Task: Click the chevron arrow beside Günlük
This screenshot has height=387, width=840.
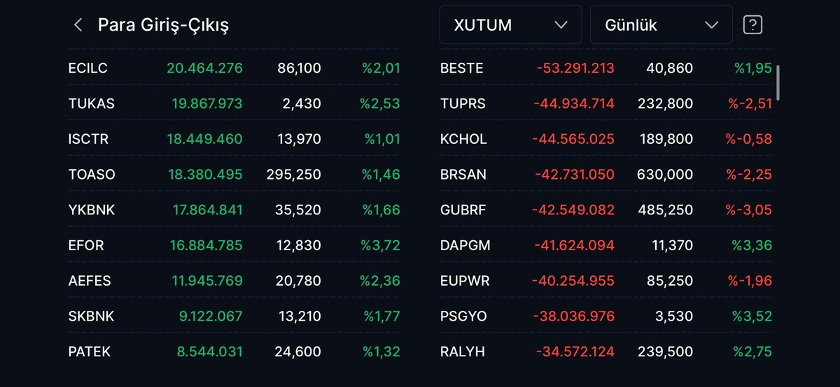Action: click(x=712, y=25)
